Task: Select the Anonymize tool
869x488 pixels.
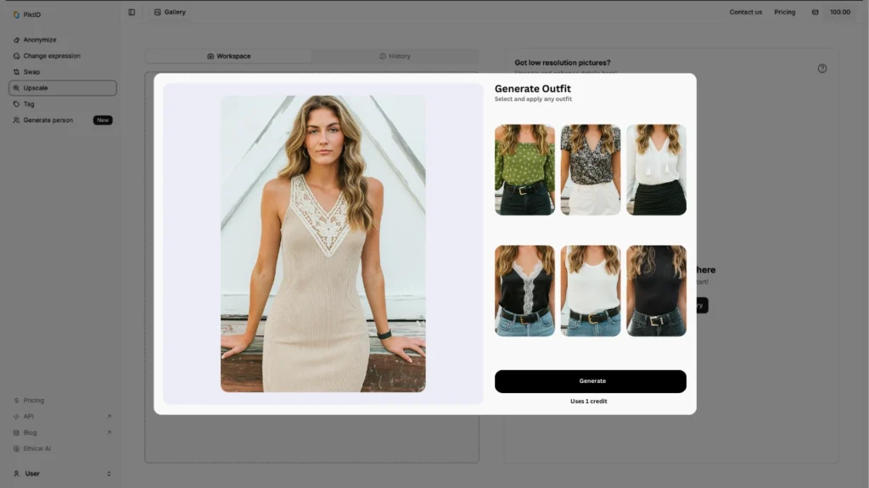Action: pyautogui.click(x=38, y=39)
